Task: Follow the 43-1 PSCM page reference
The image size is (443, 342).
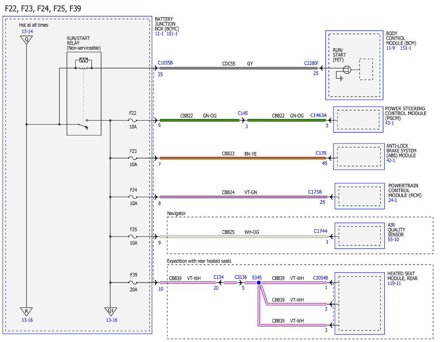Action: point(389,123)
